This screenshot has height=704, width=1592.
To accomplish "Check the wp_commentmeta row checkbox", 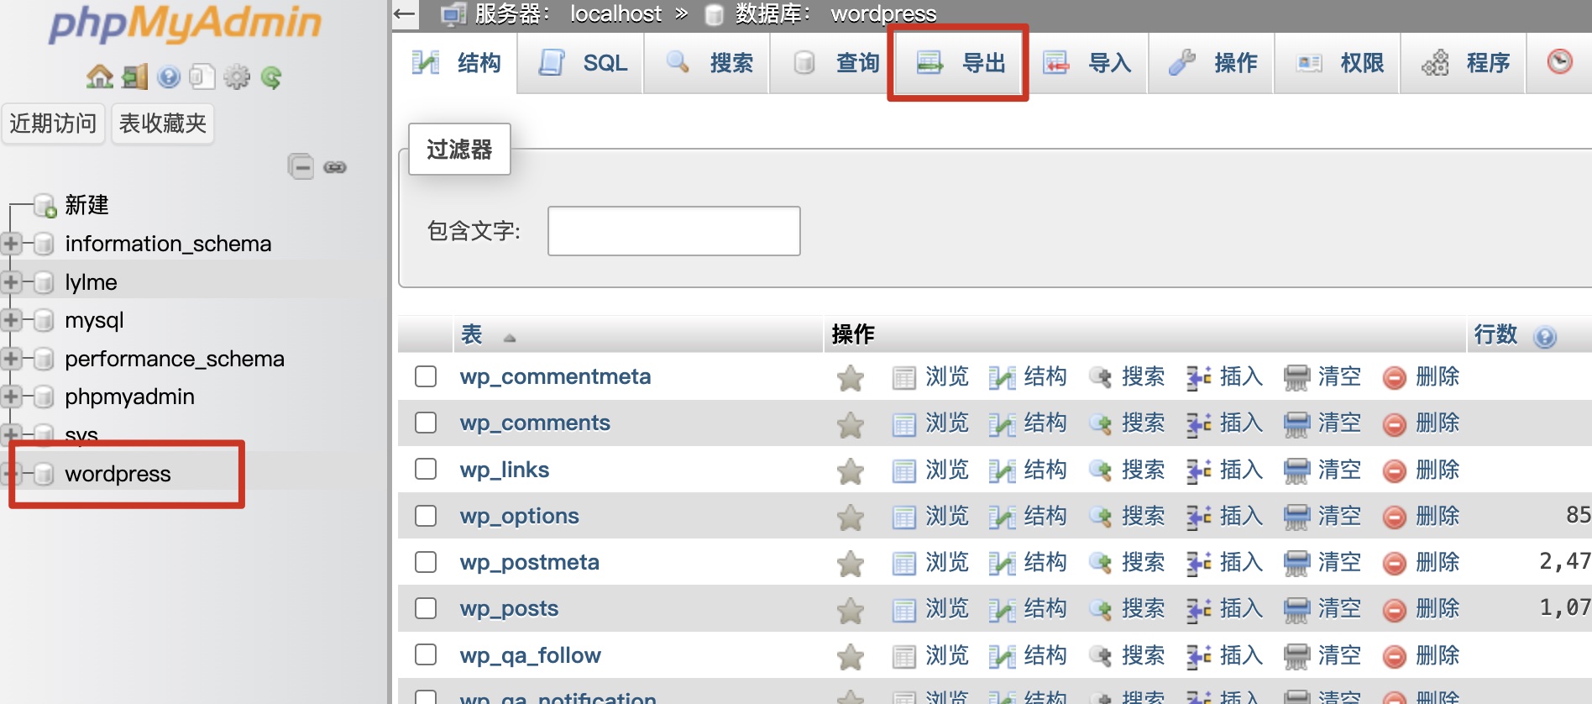I will [x=426, y=376].
